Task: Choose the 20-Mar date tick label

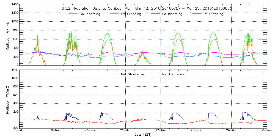Action: click(x=90, y=131)
